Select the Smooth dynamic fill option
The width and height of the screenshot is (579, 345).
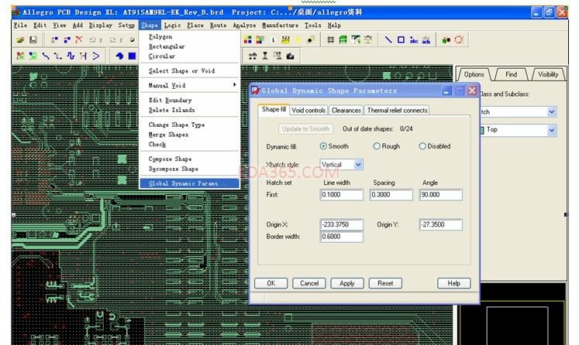[324, 146]
